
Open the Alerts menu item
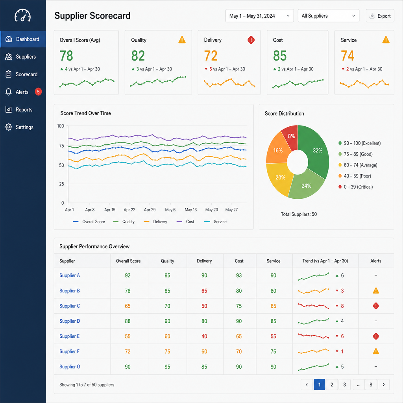pyautogui.click(x=23, y=92)
